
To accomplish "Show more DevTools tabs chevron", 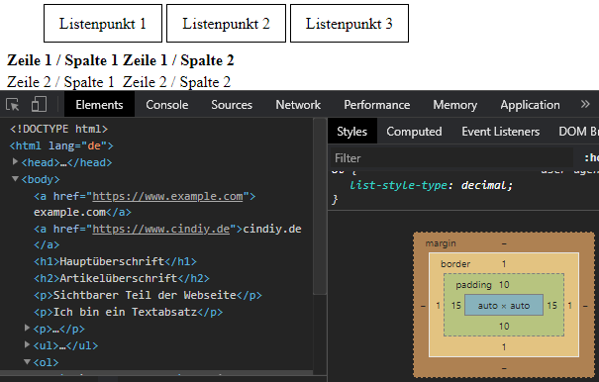I will pyautogui.click(x=585, y=104).
